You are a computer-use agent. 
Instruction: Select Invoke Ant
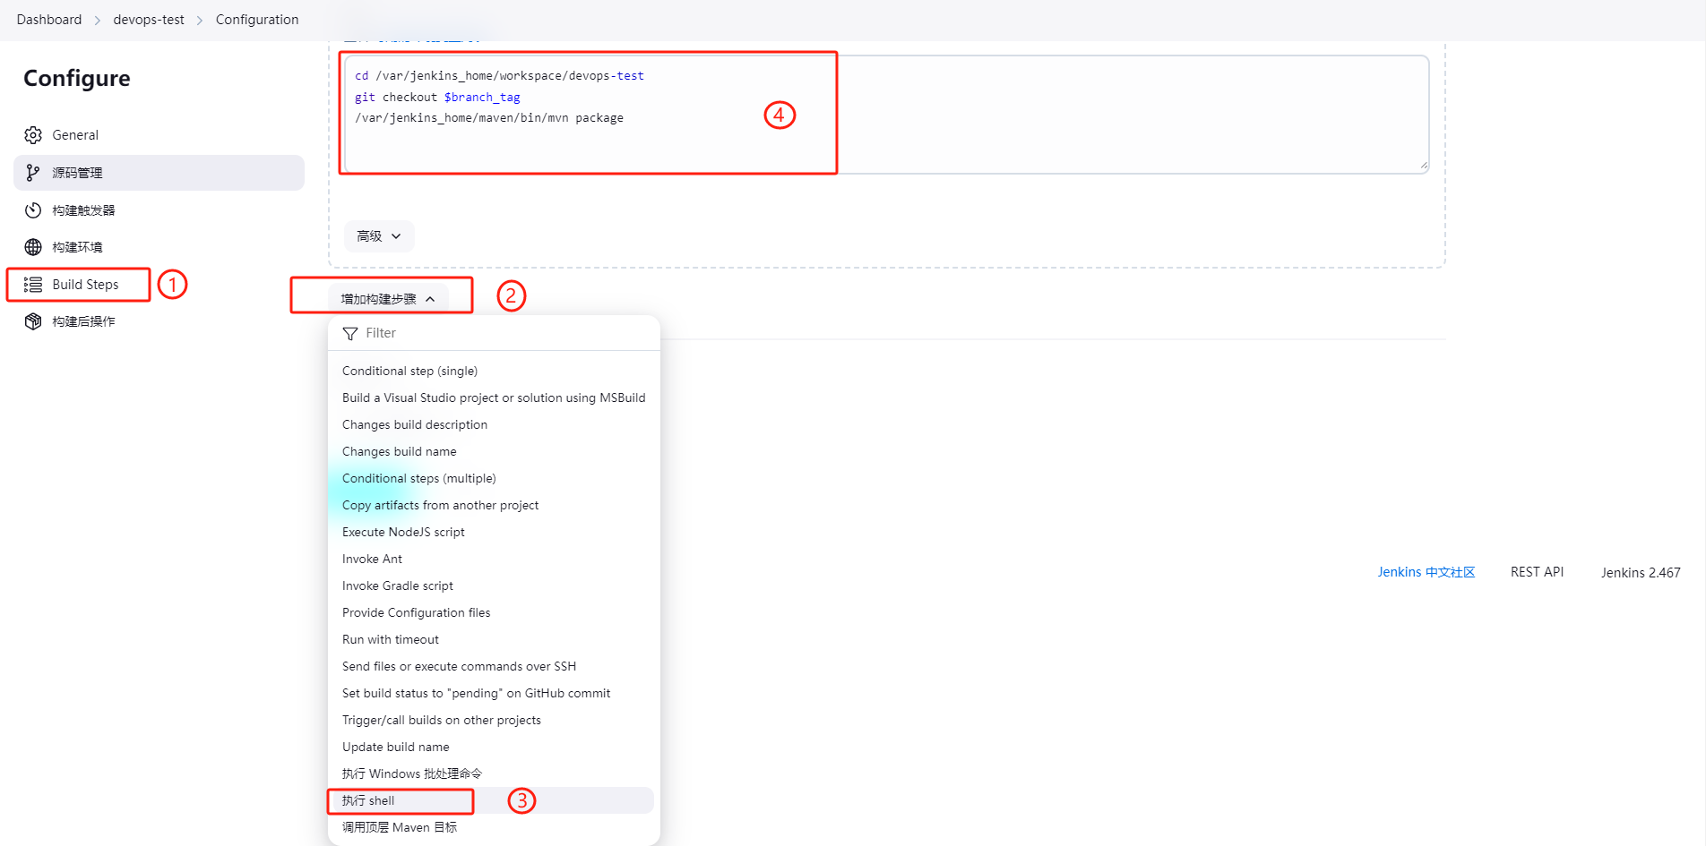(x=494, y=559)
